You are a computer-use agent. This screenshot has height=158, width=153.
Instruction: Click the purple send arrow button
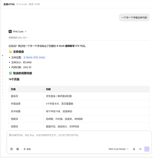tap(147, 149)
